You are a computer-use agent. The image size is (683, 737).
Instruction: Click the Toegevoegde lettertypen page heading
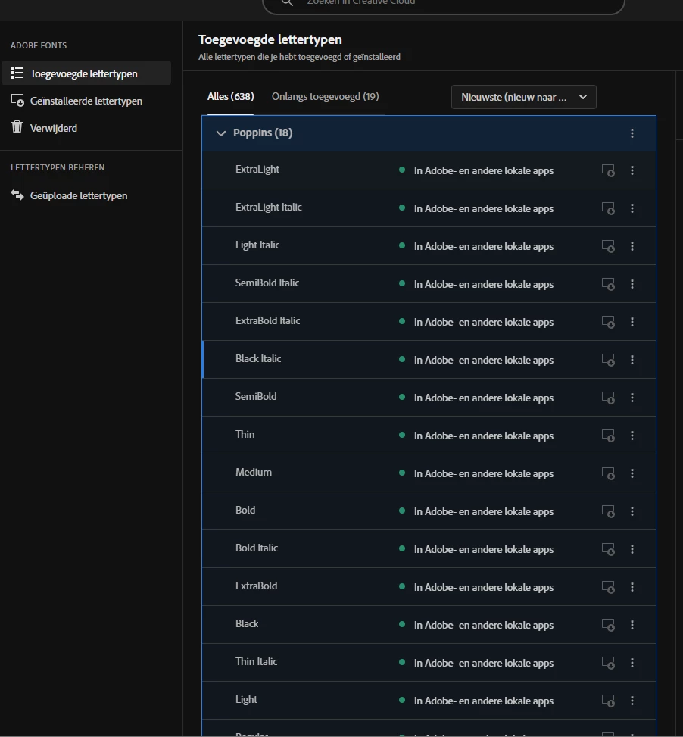click(270, 39)
